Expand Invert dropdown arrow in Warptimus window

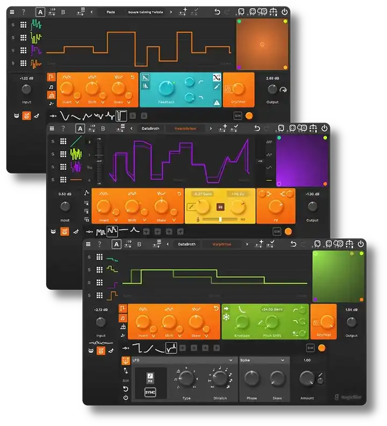click(153, 336)
